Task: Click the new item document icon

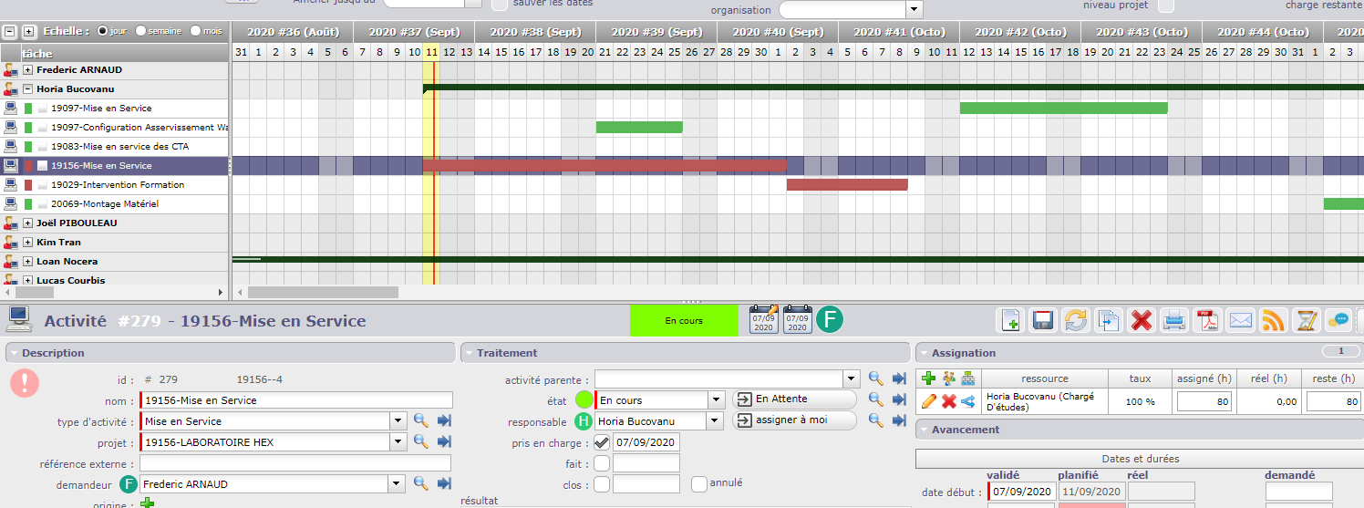Action: pyautogui.click(x=1010, y=320)
